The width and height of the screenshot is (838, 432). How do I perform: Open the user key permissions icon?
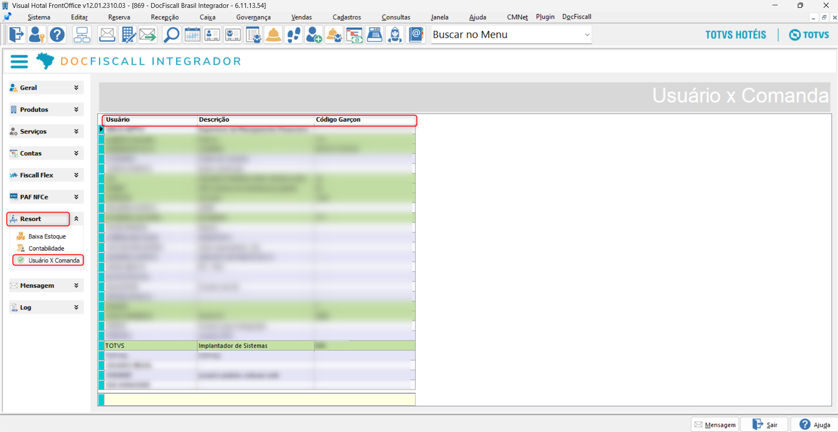37,35
